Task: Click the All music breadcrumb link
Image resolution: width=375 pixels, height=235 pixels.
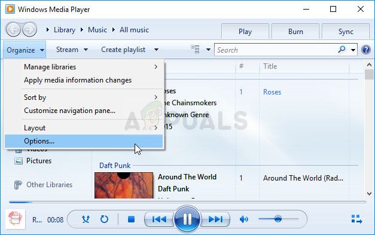Action: [134, 30]
